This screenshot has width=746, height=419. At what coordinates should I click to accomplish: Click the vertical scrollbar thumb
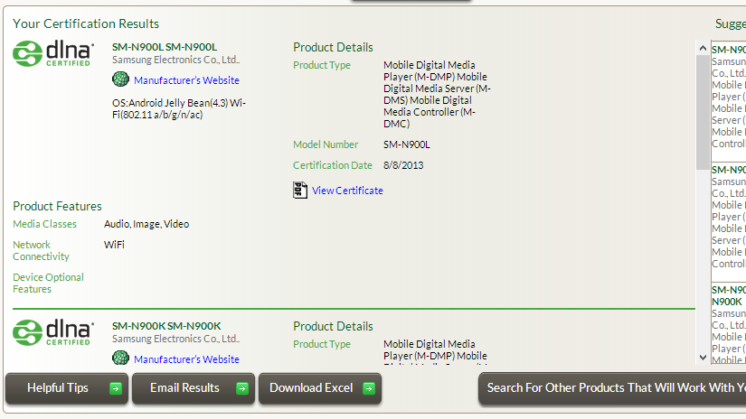(703, 112)
